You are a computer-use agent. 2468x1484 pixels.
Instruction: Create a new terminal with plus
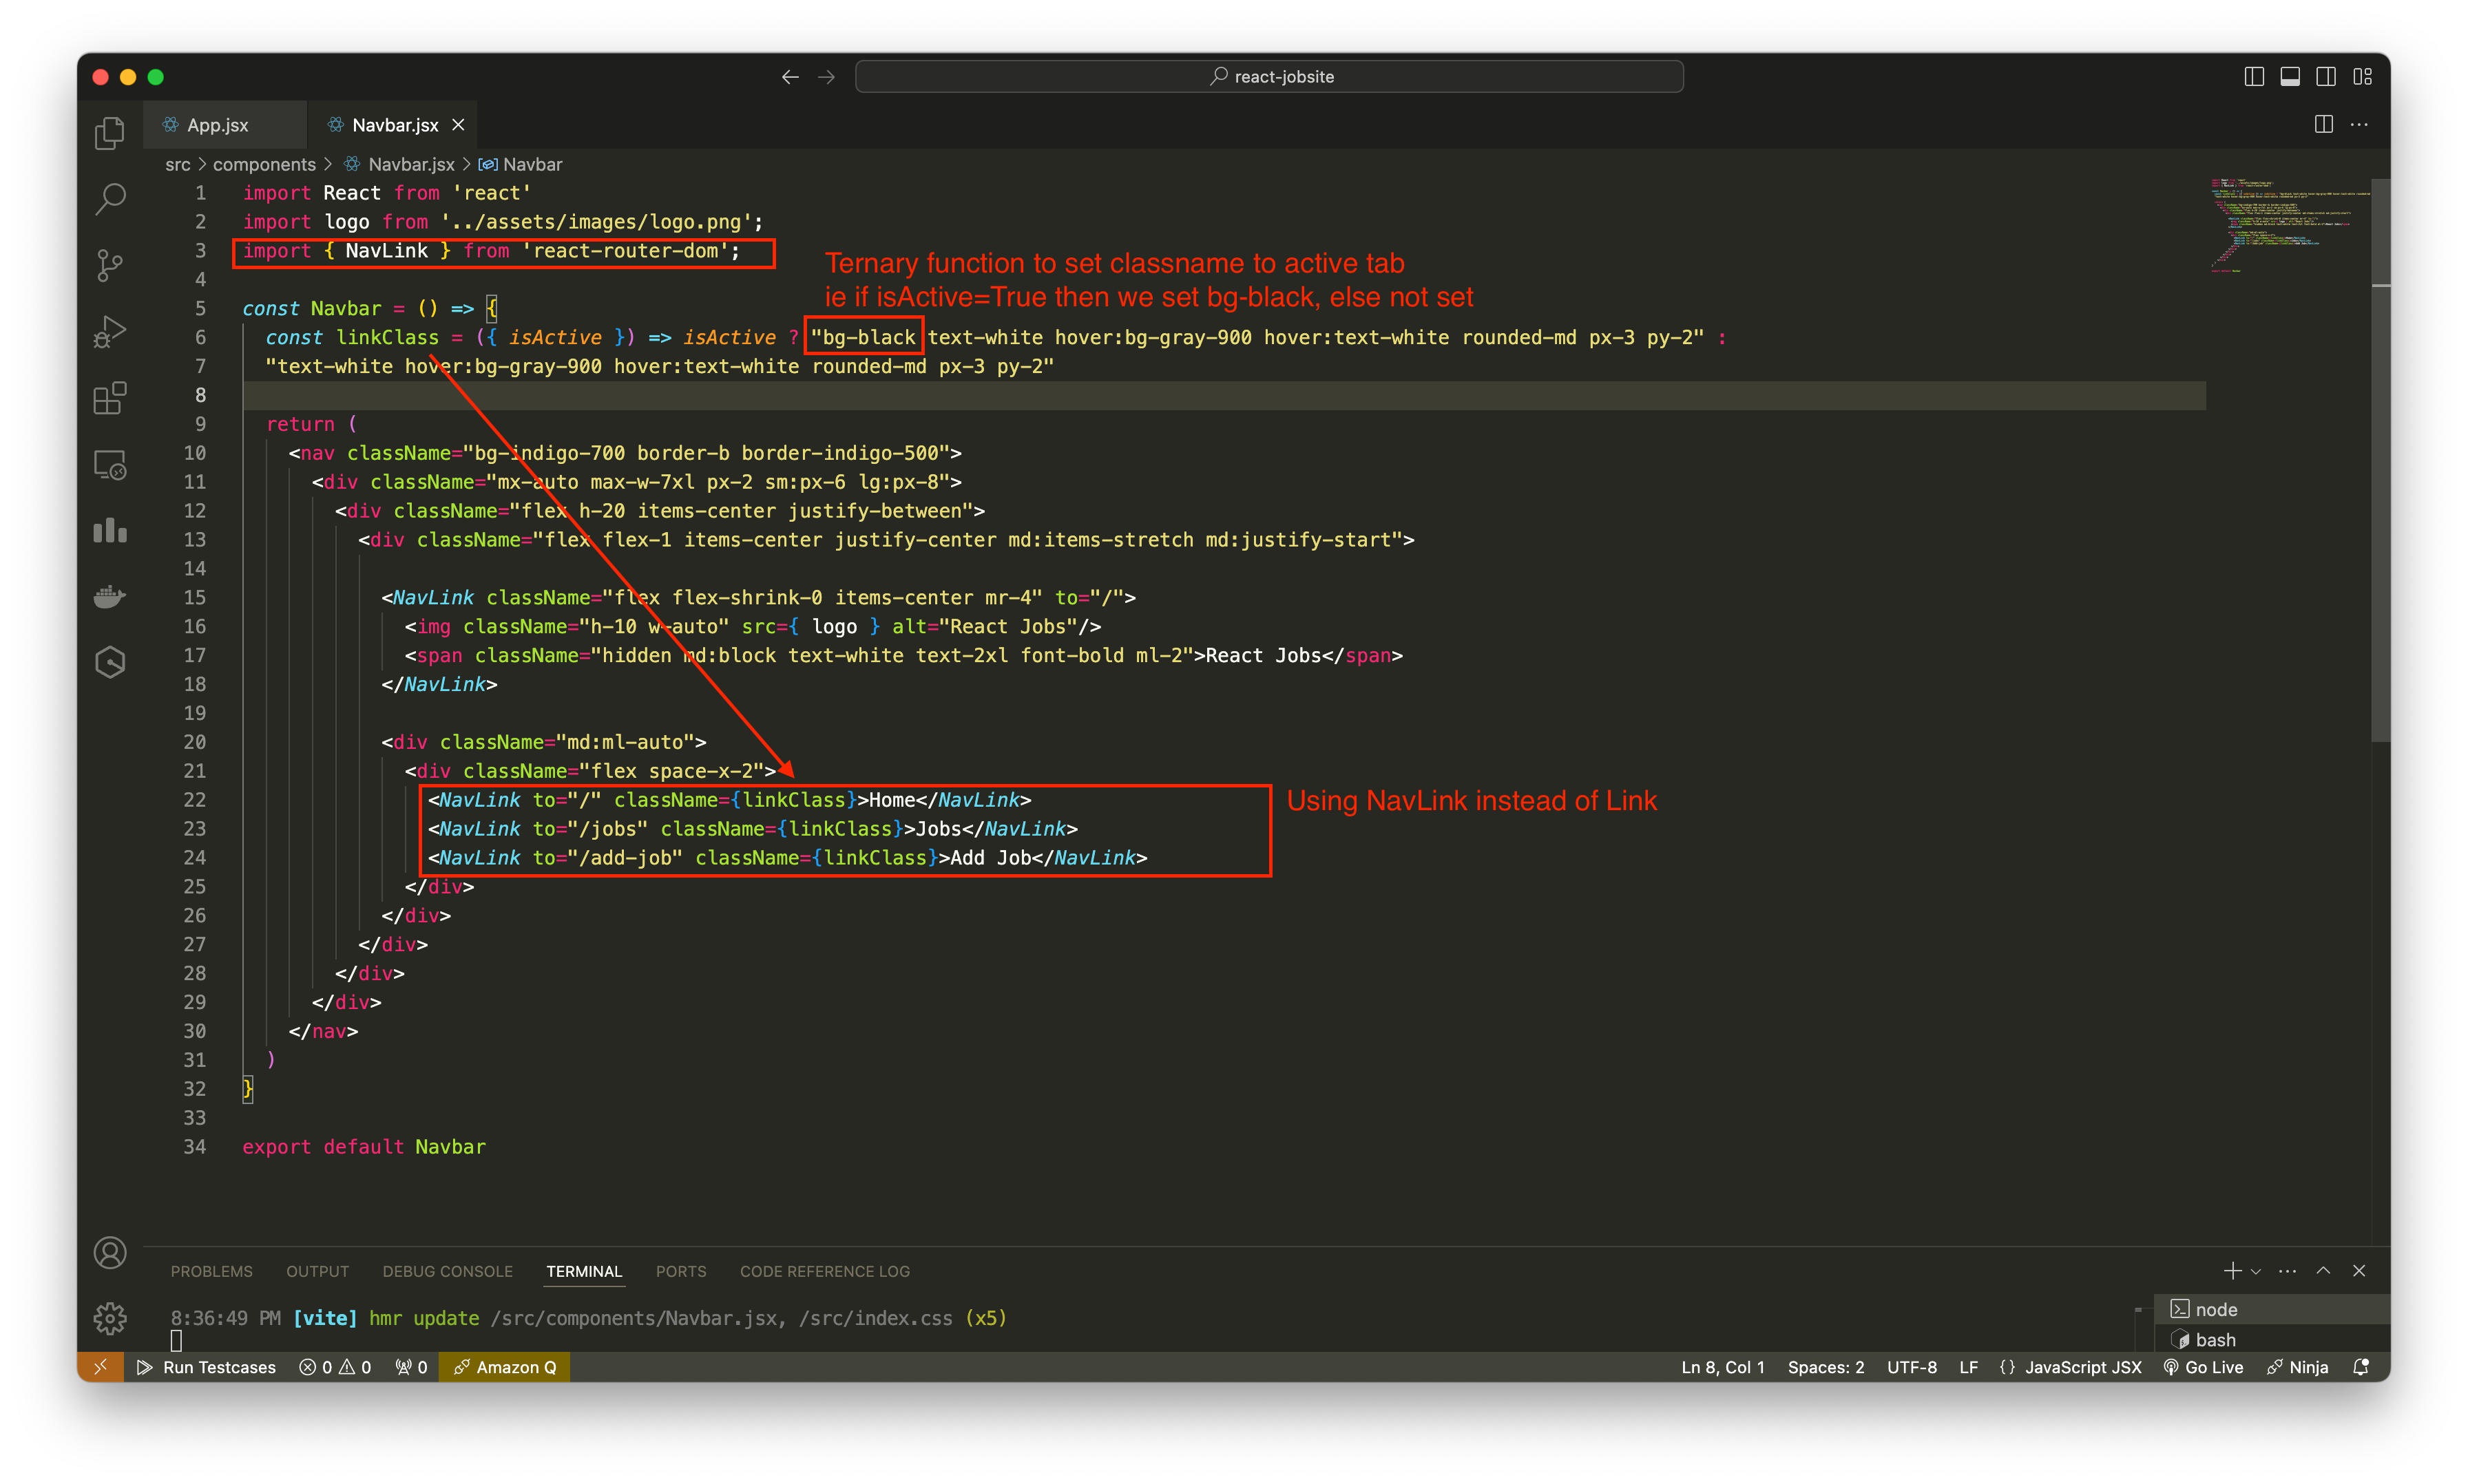(x=2232, y=1270)
